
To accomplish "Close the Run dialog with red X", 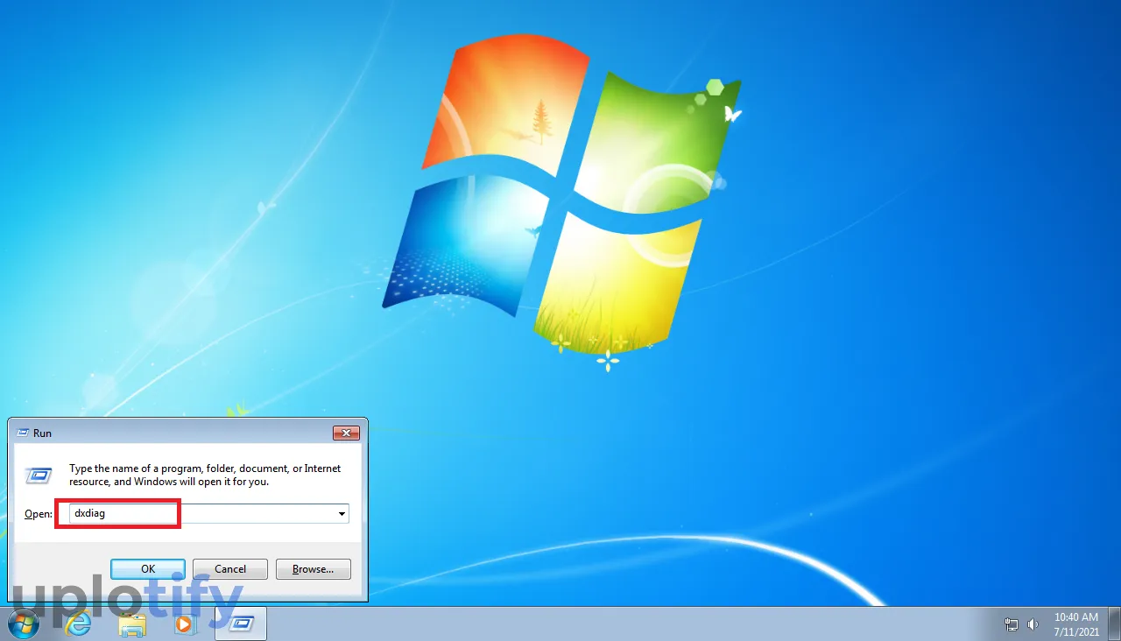I will point(347,433).
